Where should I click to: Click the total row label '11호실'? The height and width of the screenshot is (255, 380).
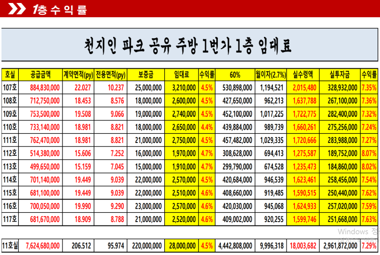[x=10, y=246]
